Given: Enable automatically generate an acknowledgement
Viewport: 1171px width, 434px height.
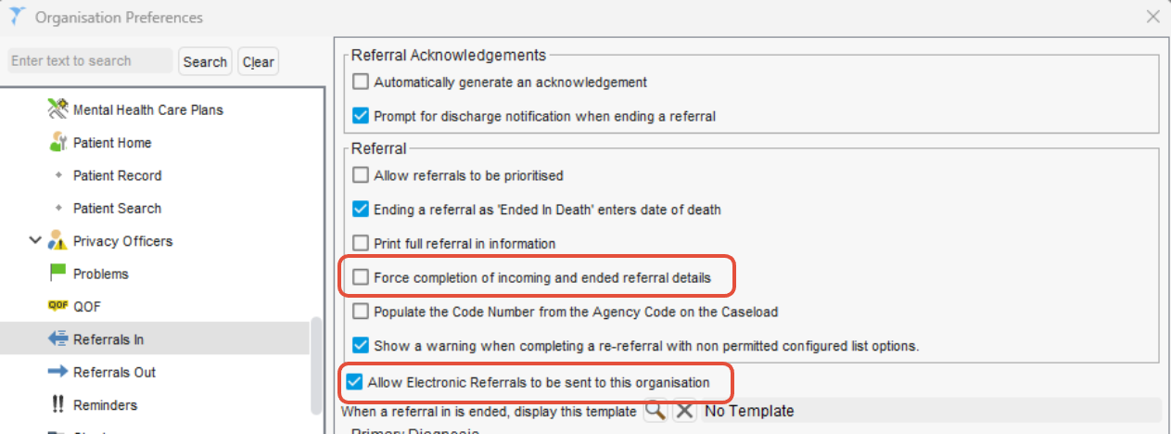Looking at the screenshot, I should pyautogui.click(x=361, y=82).
